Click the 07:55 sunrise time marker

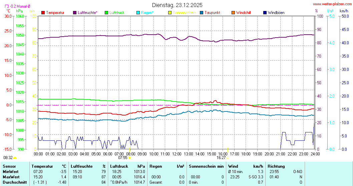(122, 158)
